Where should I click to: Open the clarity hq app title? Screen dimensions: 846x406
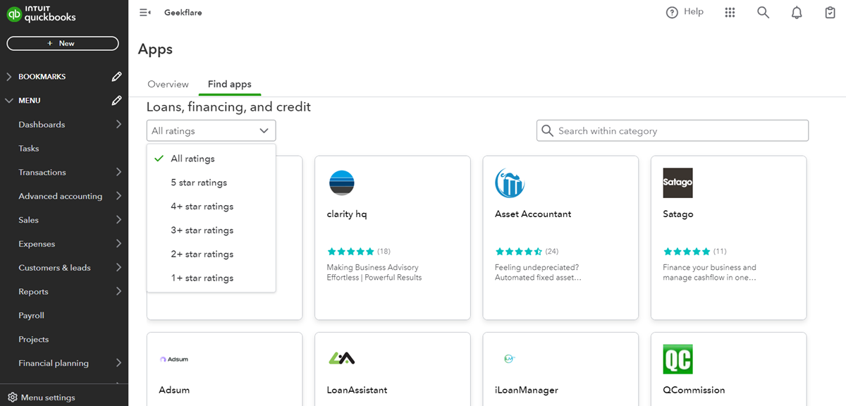pyautogui.click(x=347, y=214)
